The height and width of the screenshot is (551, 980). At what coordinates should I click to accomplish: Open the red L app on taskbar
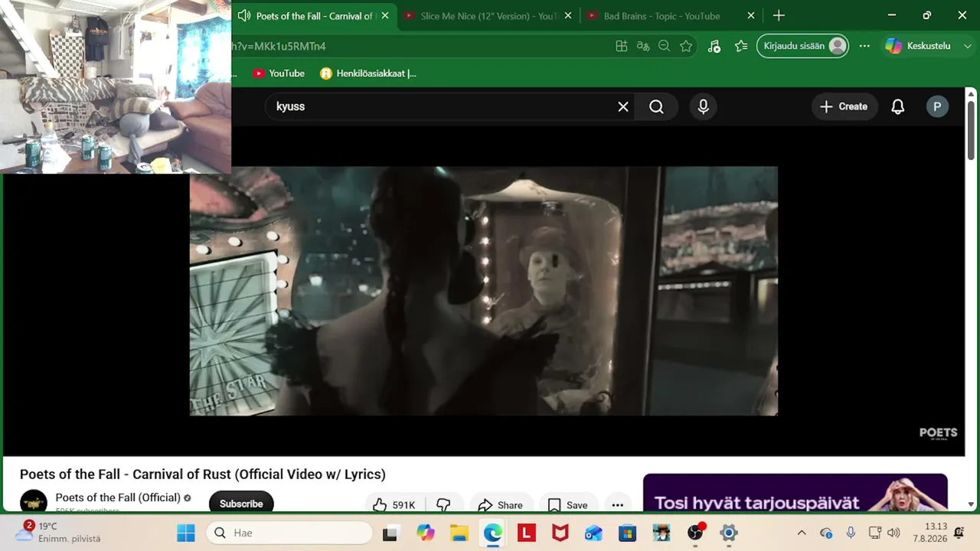pos(527,533)
